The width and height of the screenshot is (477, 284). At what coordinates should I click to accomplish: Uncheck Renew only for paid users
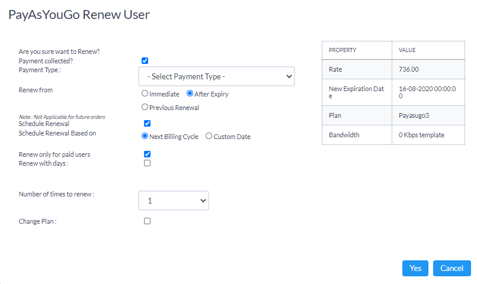(147, 154)
